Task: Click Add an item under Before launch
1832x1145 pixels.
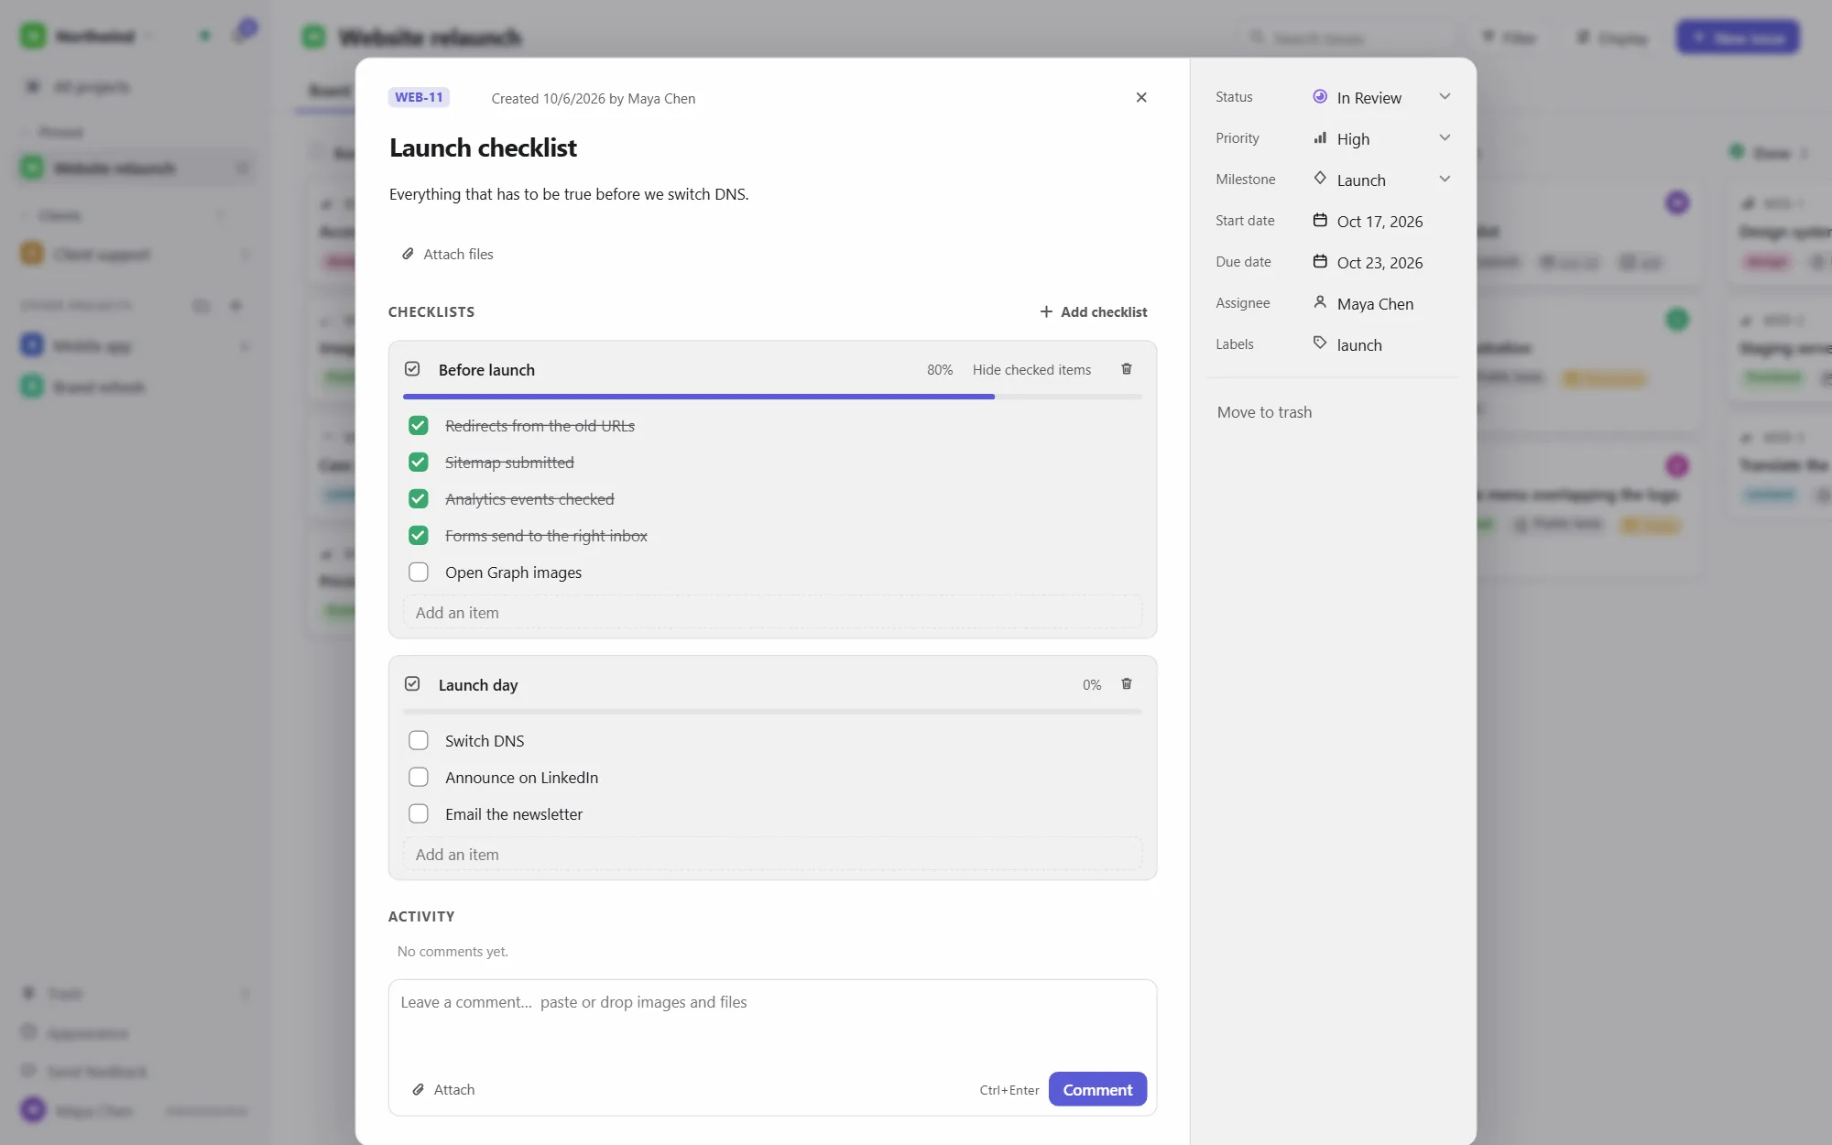Action: [772, 613]
